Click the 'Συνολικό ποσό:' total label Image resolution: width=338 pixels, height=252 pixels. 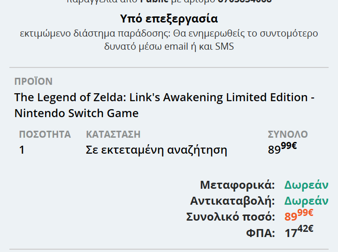pos(230,217)
